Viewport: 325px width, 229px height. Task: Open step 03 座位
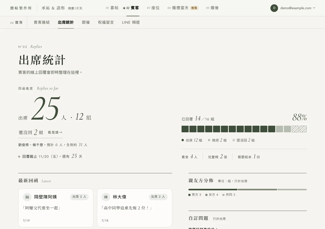(x=153, y=8)
